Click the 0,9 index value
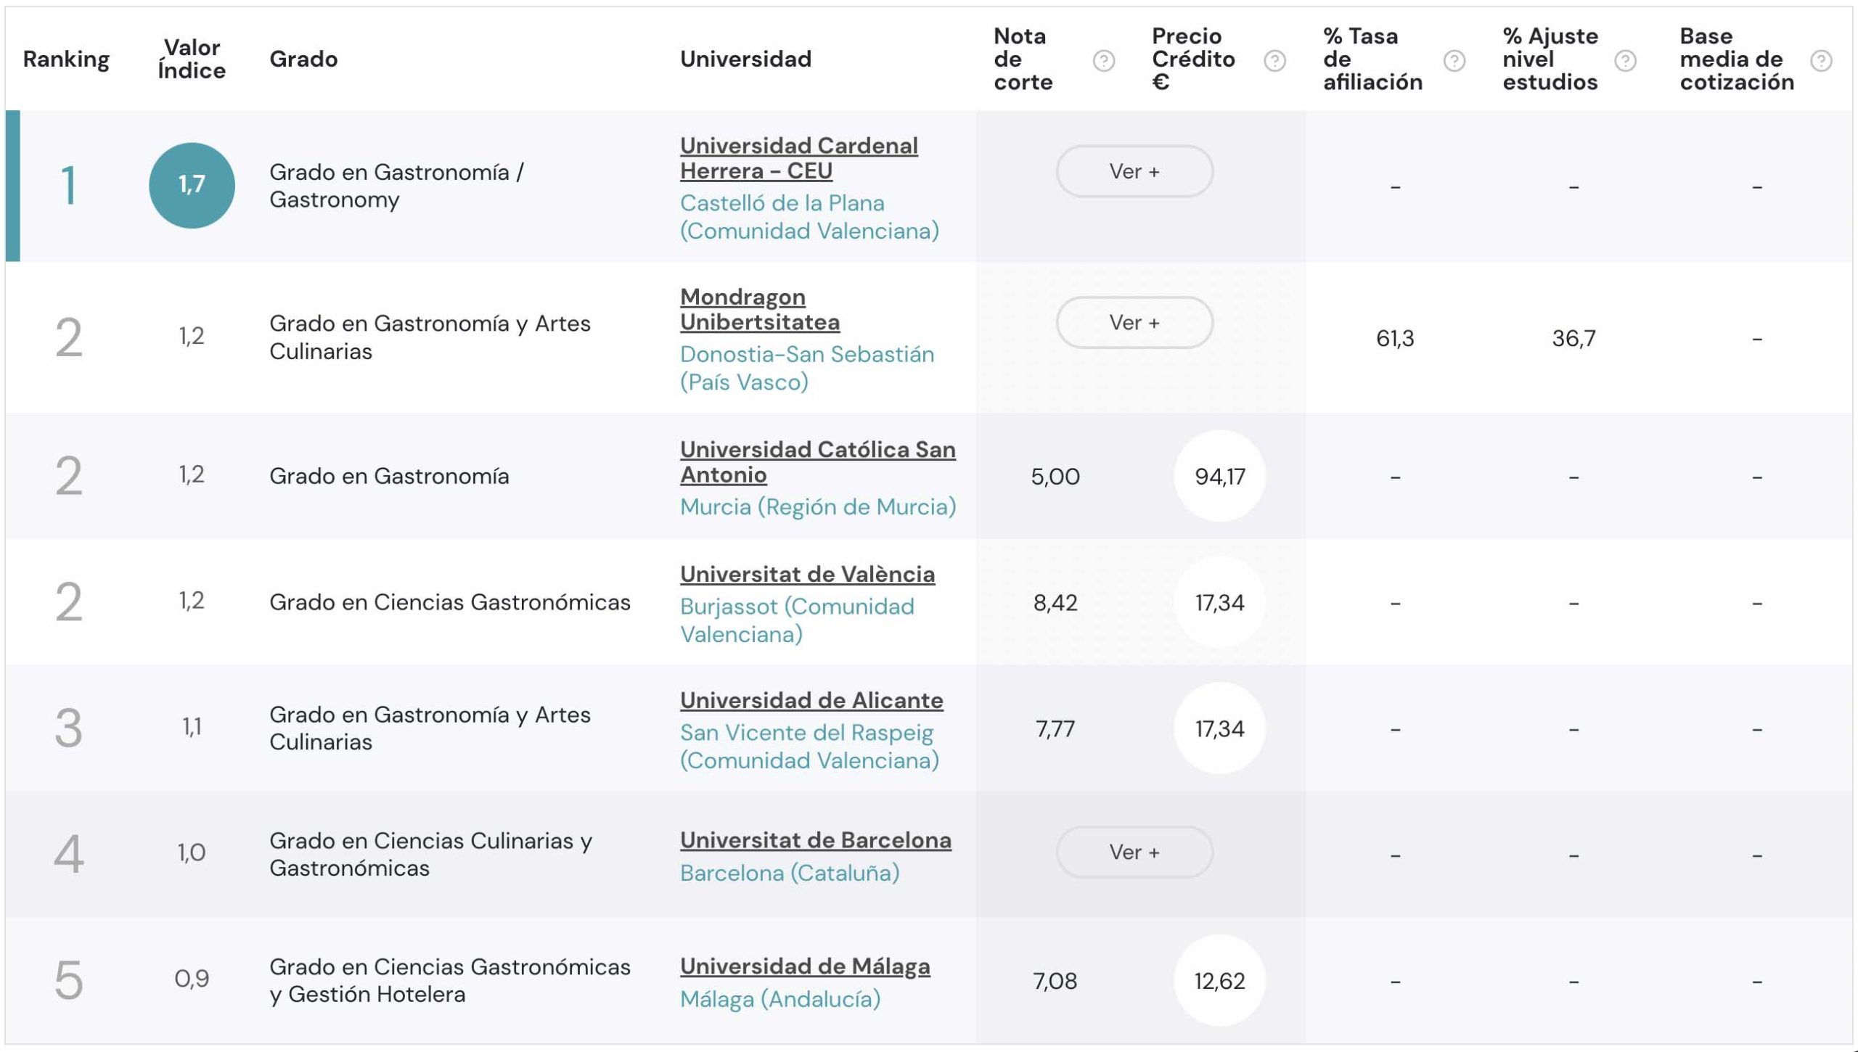Screen dimensions: 1858x1052 pyautogui.click(x=192, y=979)
